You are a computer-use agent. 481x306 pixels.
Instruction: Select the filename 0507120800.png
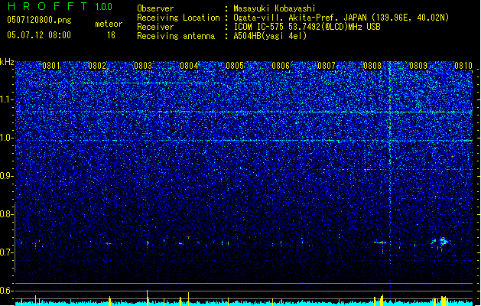pos(39,20)
